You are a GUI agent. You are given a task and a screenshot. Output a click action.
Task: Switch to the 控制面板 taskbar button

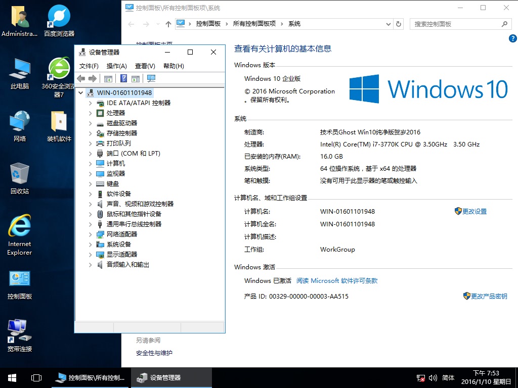pyautogui.click(x=91, y=378)
